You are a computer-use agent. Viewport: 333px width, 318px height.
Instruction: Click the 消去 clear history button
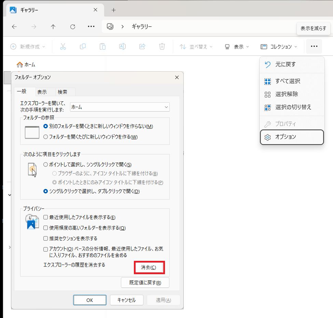(x=149, y=267)
